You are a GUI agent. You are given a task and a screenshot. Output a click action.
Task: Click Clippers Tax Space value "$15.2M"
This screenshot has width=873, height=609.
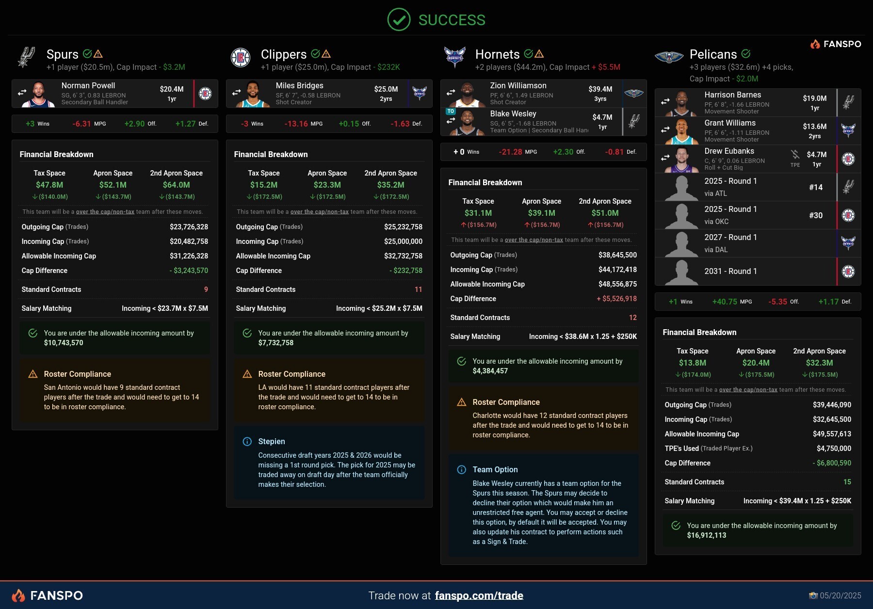[x=264, y=185]
